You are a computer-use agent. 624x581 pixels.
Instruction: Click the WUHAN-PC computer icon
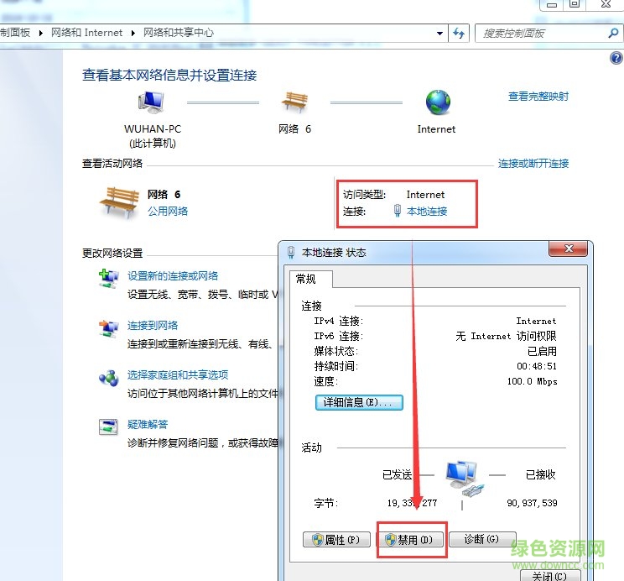(151, 102)
